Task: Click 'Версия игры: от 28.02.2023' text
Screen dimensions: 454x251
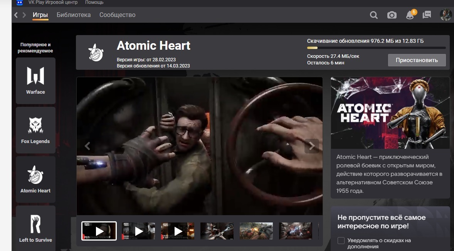Action: click(146, 60)
